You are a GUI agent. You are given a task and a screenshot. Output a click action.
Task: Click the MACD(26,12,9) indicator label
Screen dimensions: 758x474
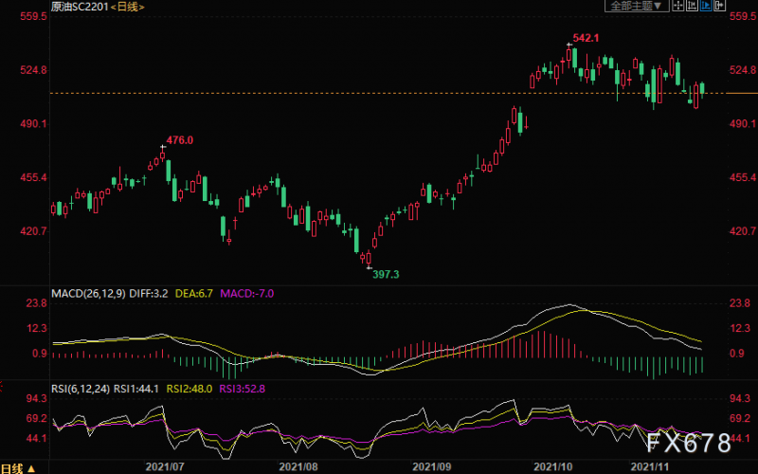(88, 294)
